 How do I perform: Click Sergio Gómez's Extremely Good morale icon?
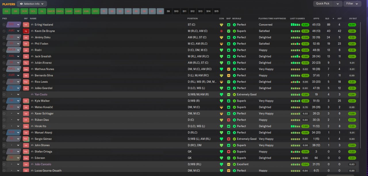pos(234,139)
